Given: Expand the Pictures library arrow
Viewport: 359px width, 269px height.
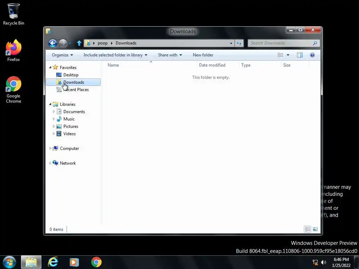Looking at the screenshot, I should (54, 126).
